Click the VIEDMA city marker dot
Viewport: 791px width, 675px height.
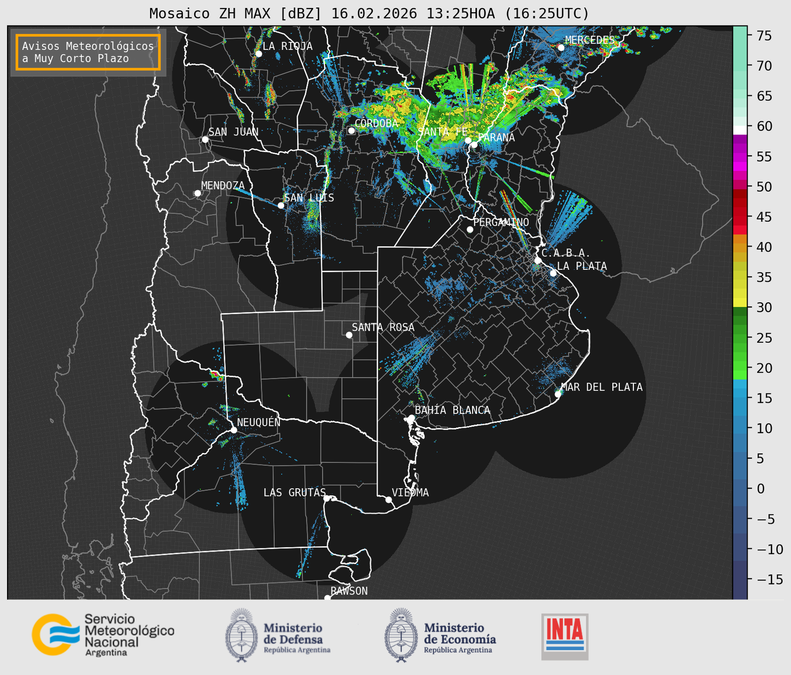point(389,499)
